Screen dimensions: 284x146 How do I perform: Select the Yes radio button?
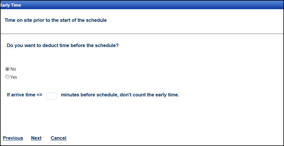[7, 77]
